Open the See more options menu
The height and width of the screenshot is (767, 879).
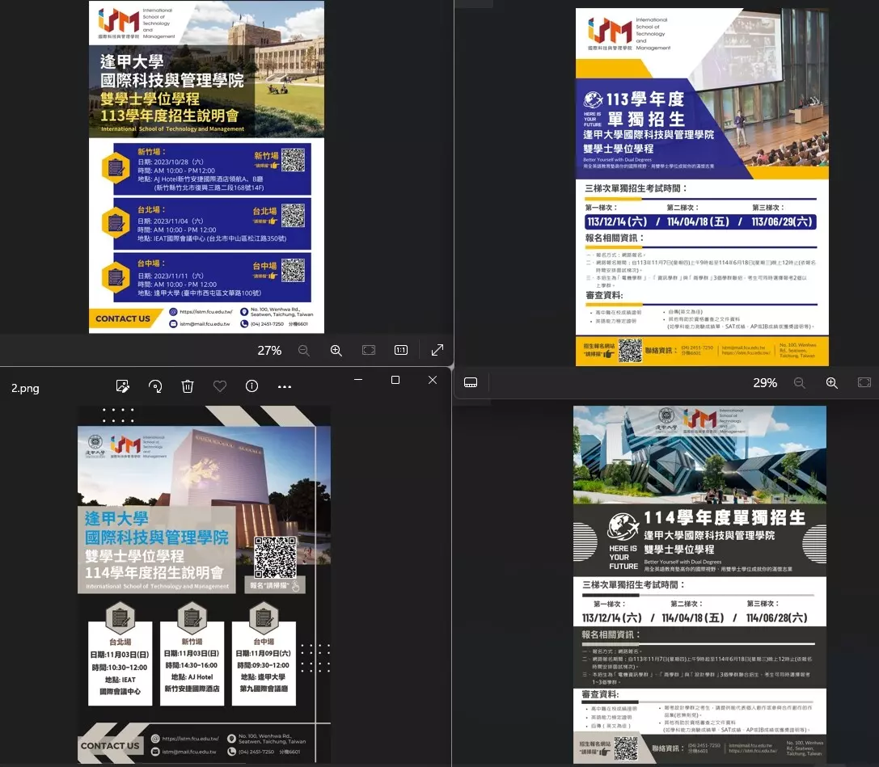click(284, 386)
